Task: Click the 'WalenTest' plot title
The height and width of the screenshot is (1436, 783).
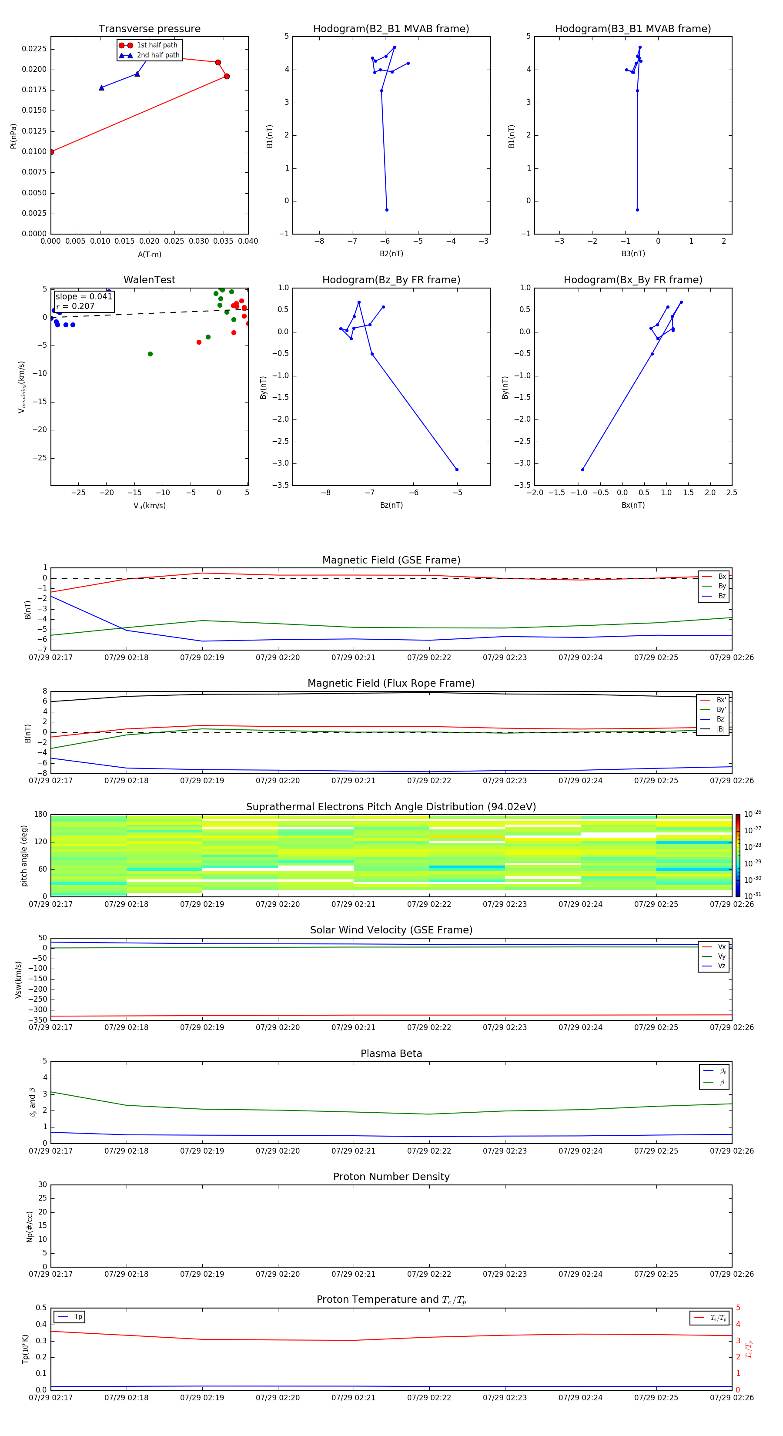Action: pos(149,280)
